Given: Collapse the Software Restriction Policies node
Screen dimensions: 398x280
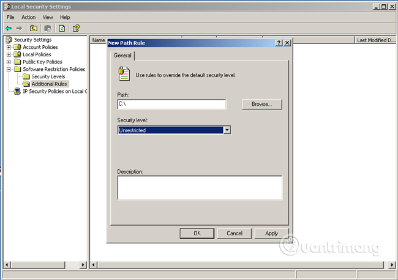Looking at the screenshot, I should point(9,70).
